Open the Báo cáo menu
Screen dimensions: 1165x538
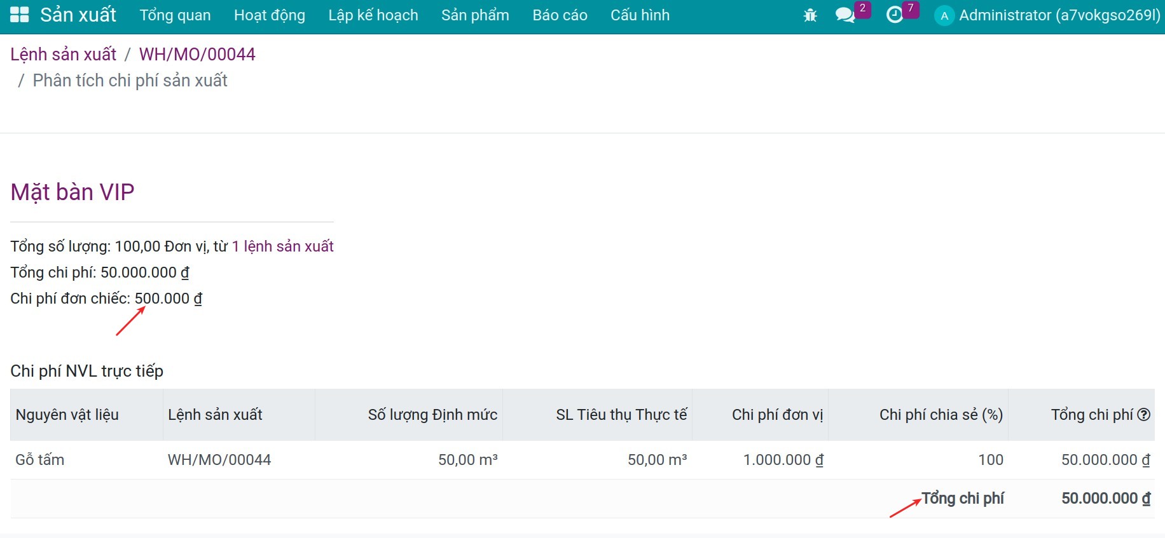click(560, 15)
